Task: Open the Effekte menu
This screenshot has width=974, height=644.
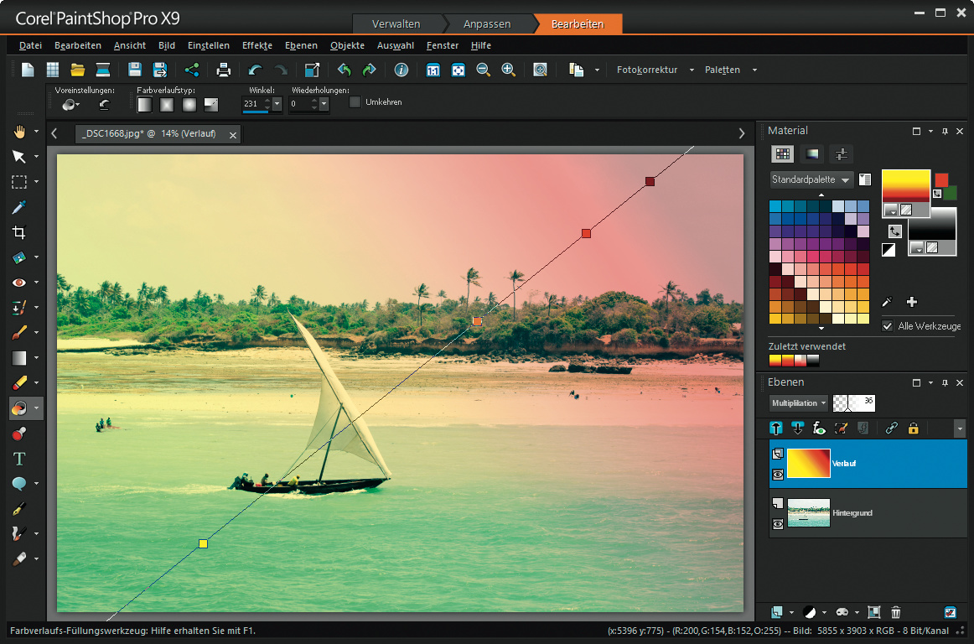Action: point(256,45)
